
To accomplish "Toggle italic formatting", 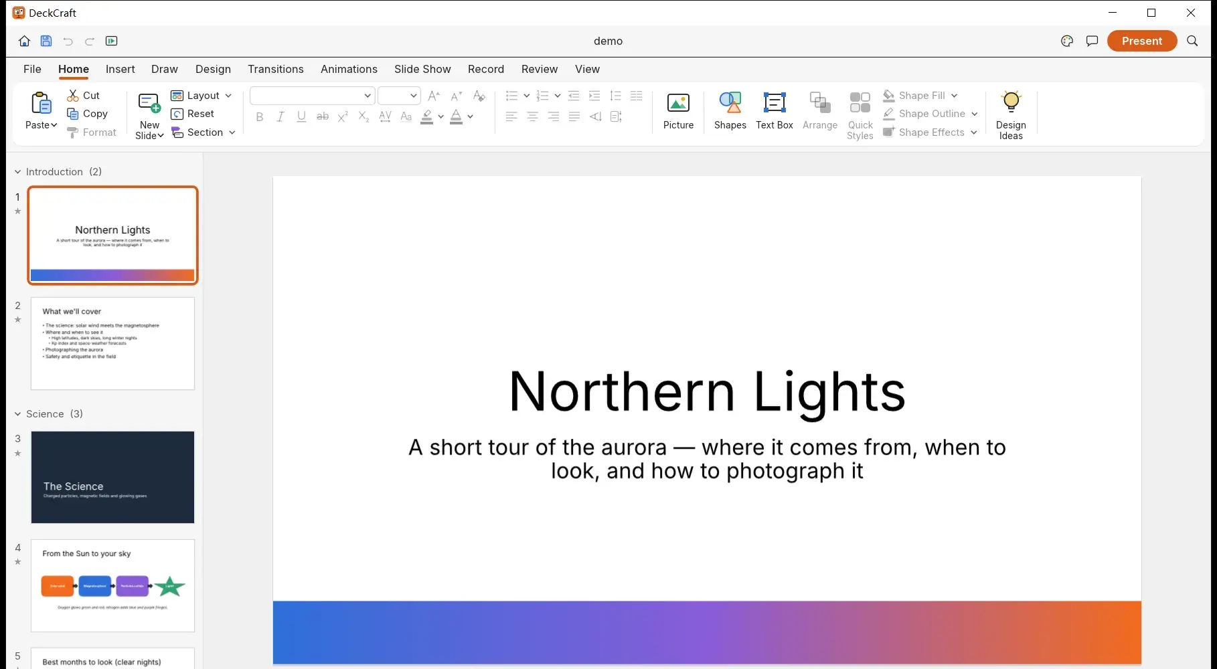I will click(x=280, y=117).
